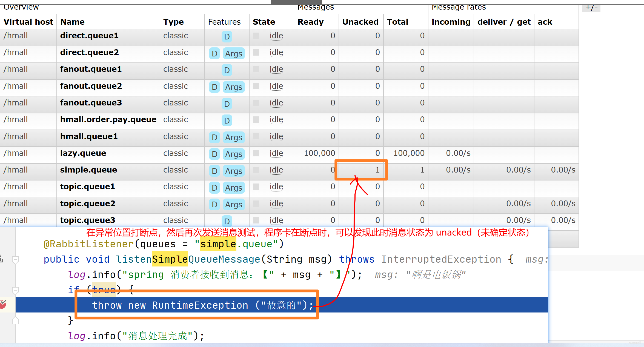
Task: Sort by deliver / get column header
Action: click(x=504, y=22)
